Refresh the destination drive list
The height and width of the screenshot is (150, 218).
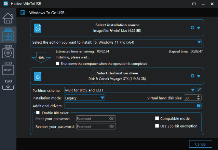point(192,76)
